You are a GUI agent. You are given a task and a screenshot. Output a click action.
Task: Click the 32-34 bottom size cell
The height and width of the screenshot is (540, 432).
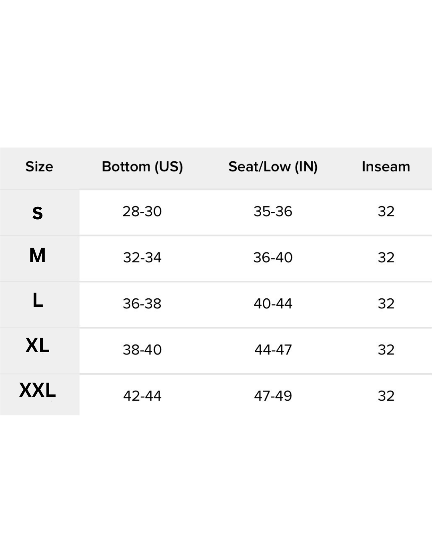pos(142,257)
